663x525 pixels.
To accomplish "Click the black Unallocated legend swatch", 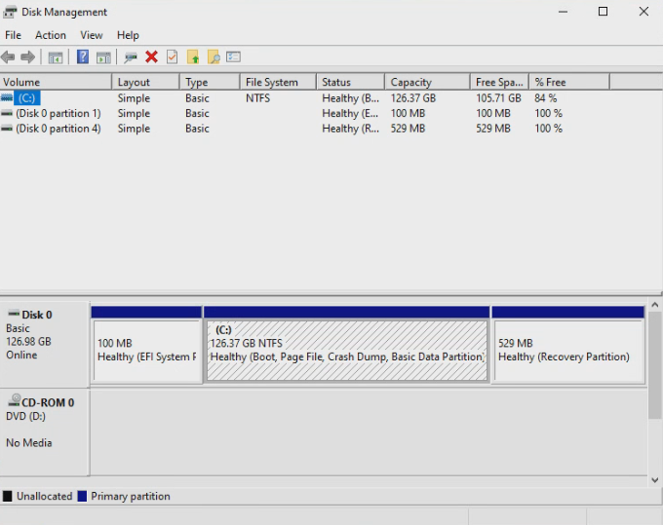I will pos(7,496).
